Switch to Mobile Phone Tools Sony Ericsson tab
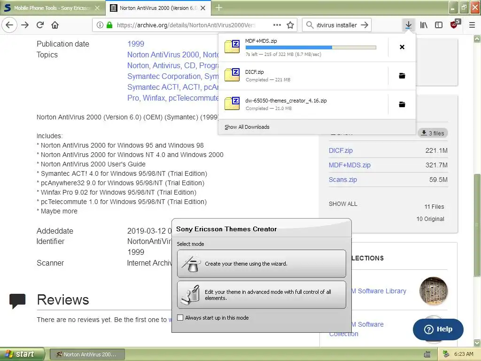481x361 pixels. (x=53, y=8)
